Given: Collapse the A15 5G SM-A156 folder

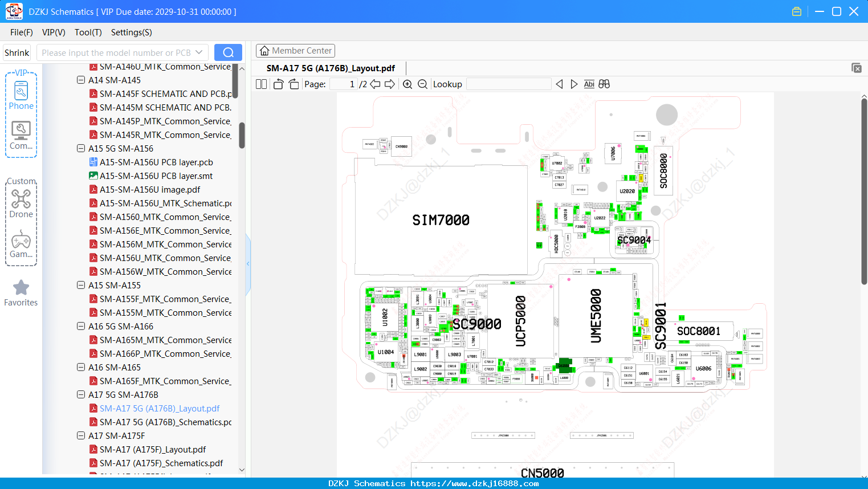Looking at the screenshot, I should click(x=81, y=148).
